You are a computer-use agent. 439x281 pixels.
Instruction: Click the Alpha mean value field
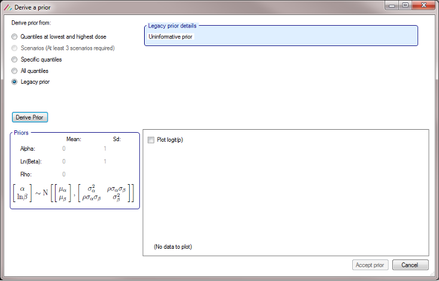point(64,148)
